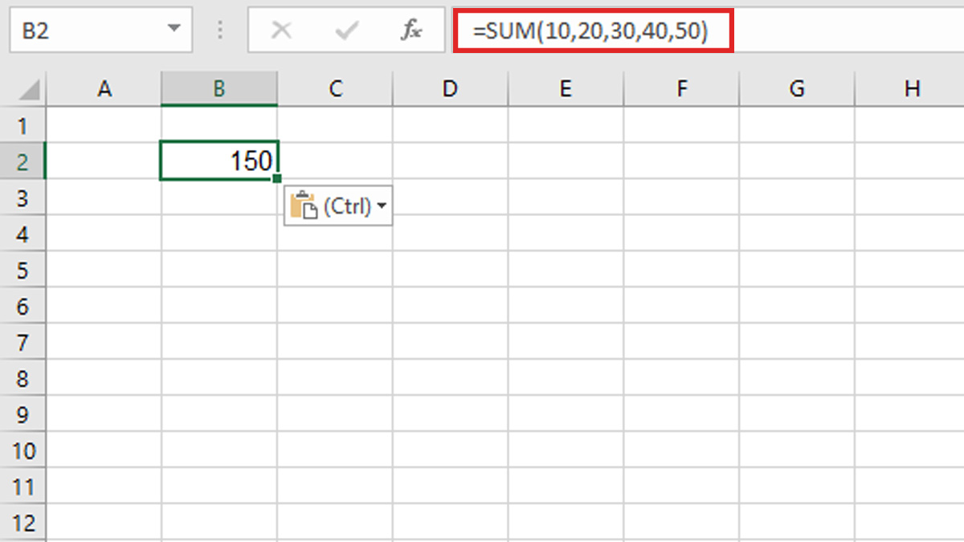Select column F header

[681, 89]
